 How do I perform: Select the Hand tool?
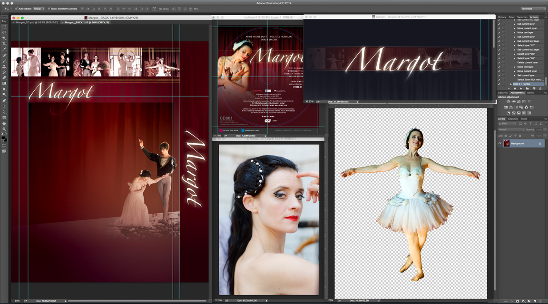(4, 123)
